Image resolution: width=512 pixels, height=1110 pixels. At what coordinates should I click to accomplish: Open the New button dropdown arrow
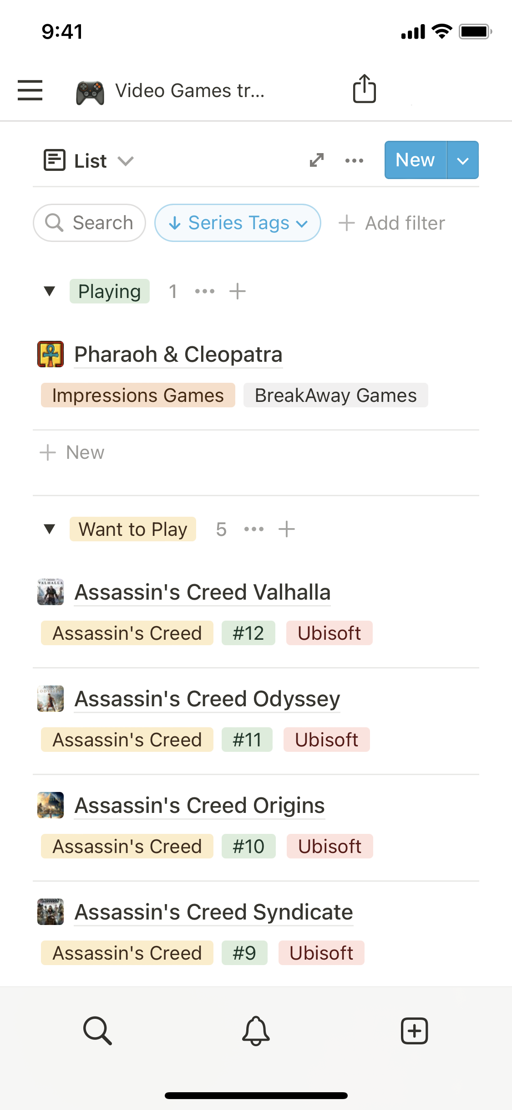tap(462, 160)
